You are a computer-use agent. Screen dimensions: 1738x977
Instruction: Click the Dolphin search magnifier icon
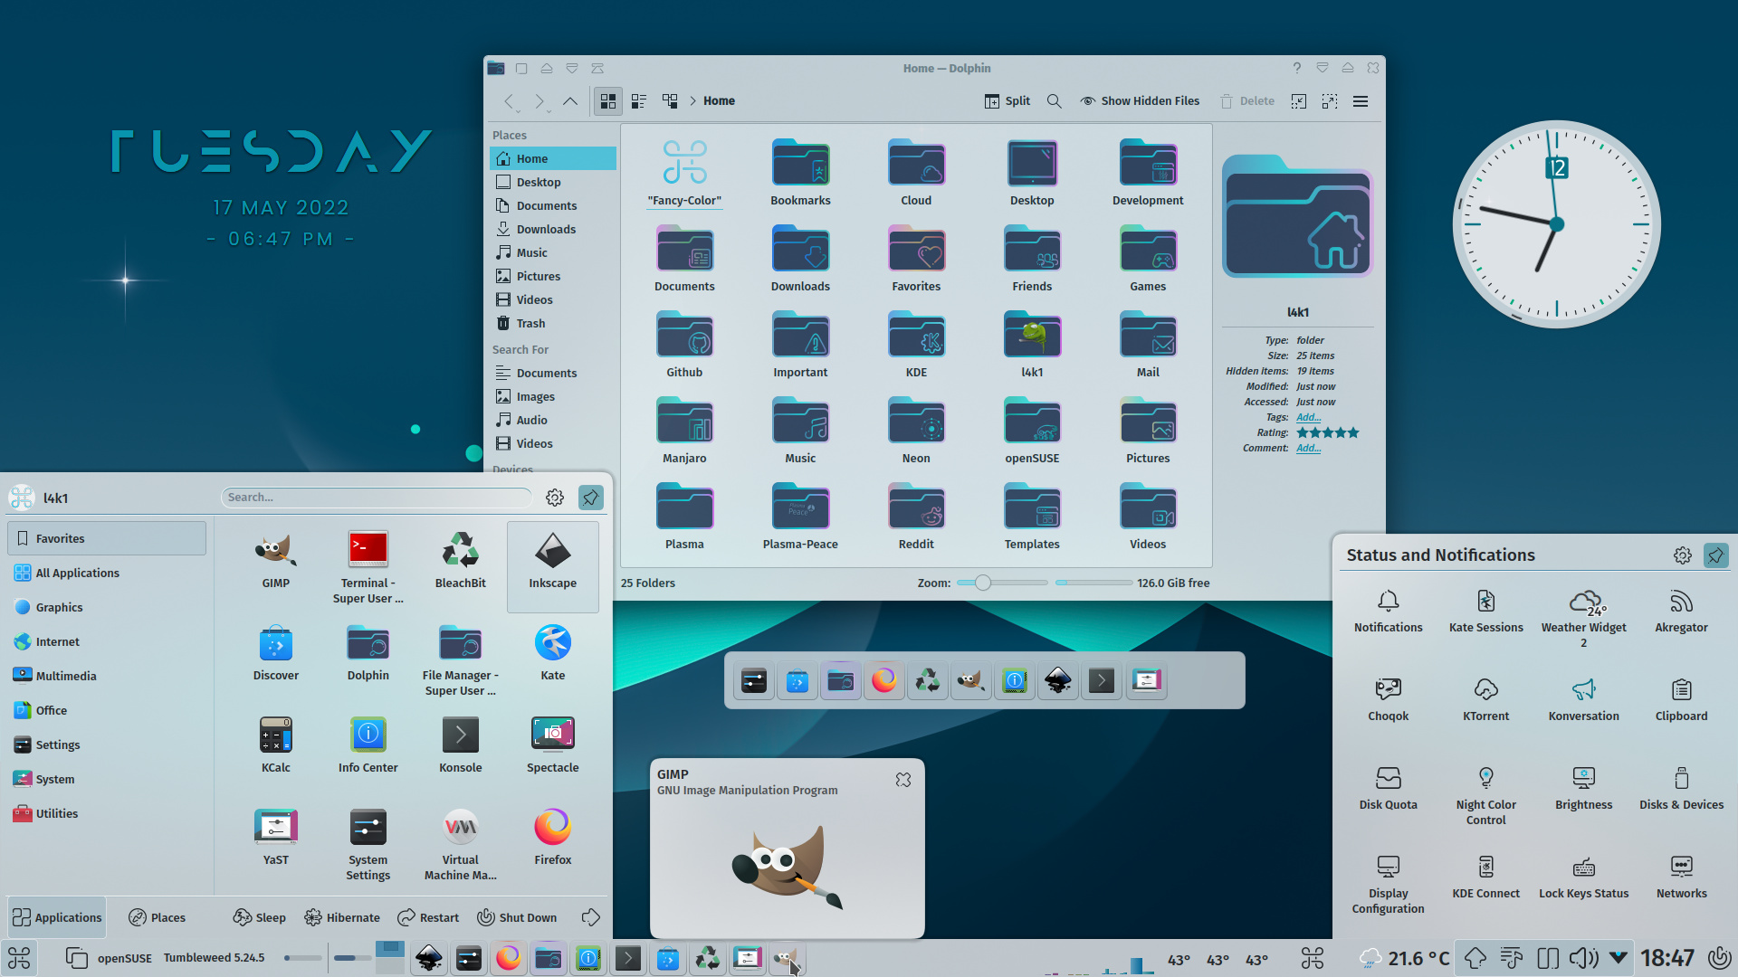[1055, 101]
